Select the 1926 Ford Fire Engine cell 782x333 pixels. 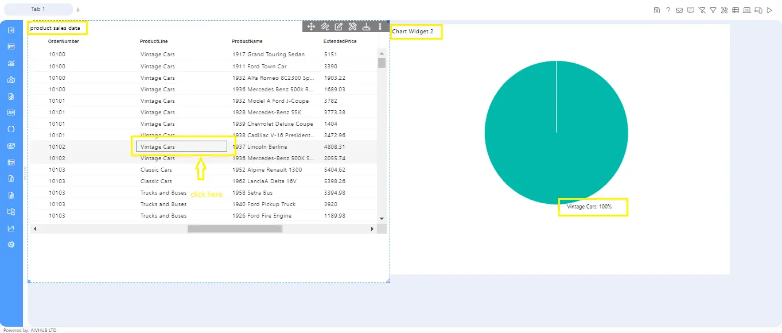pos(262,215)
